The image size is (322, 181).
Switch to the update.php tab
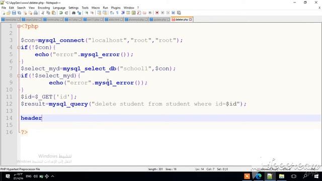[160, 20]
